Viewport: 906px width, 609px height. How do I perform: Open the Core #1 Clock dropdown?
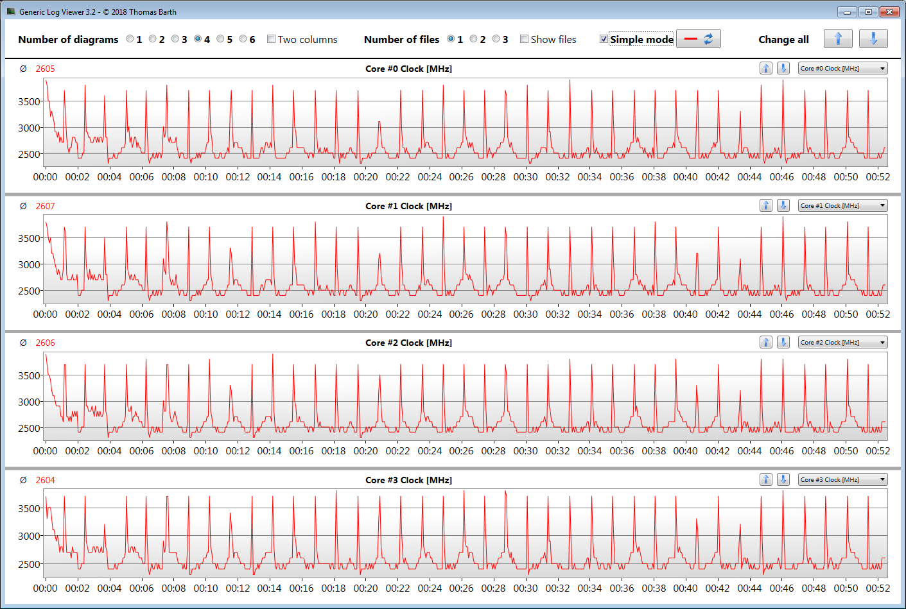coord(842,206)
